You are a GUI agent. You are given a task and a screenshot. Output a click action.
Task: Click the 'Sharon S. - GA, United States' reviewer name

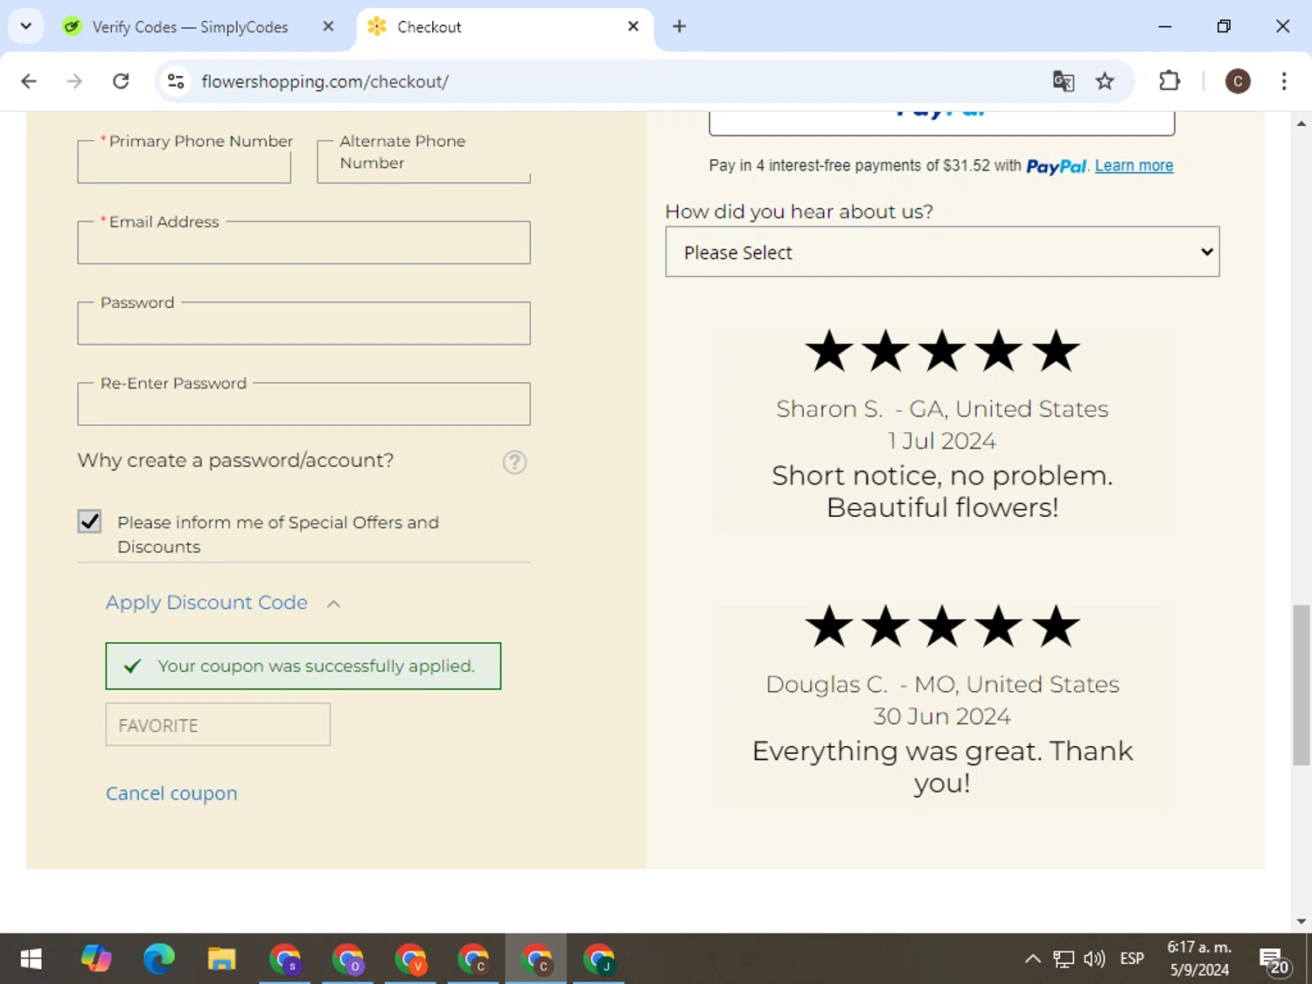942,408
